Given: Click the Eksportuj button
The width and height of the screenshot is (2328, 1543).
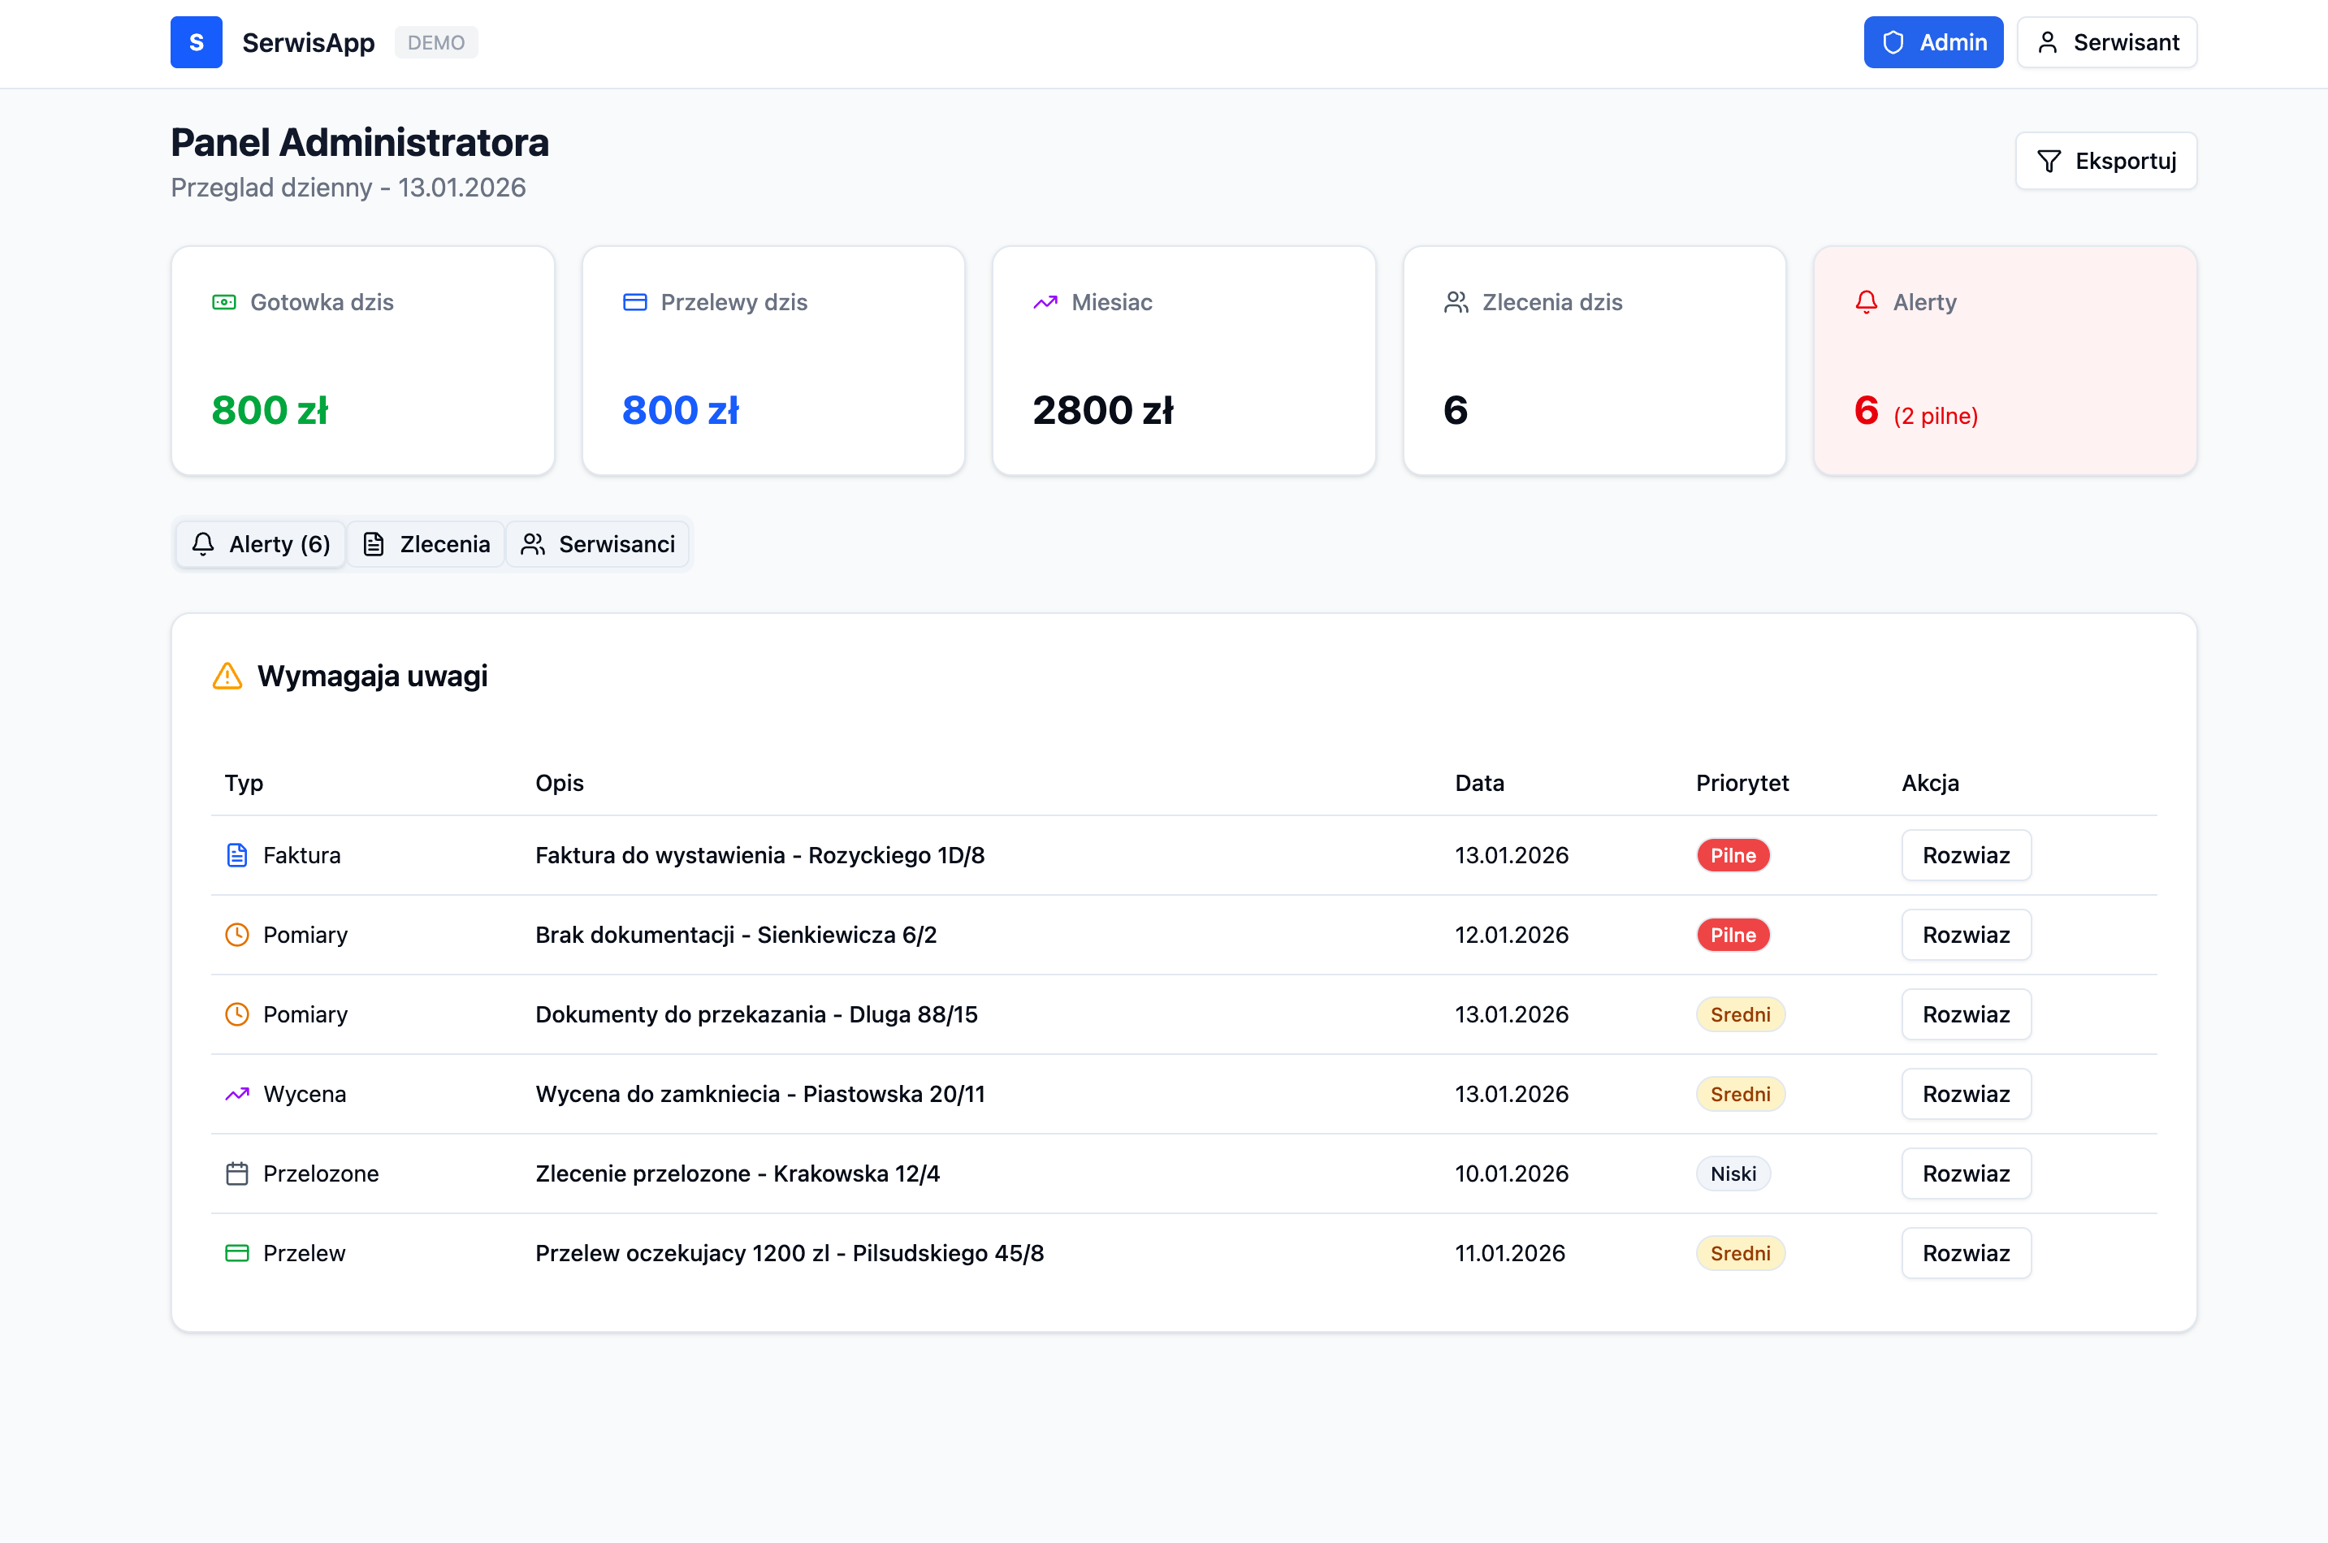Looking at the screenshot, I should tap(2105, 162).
